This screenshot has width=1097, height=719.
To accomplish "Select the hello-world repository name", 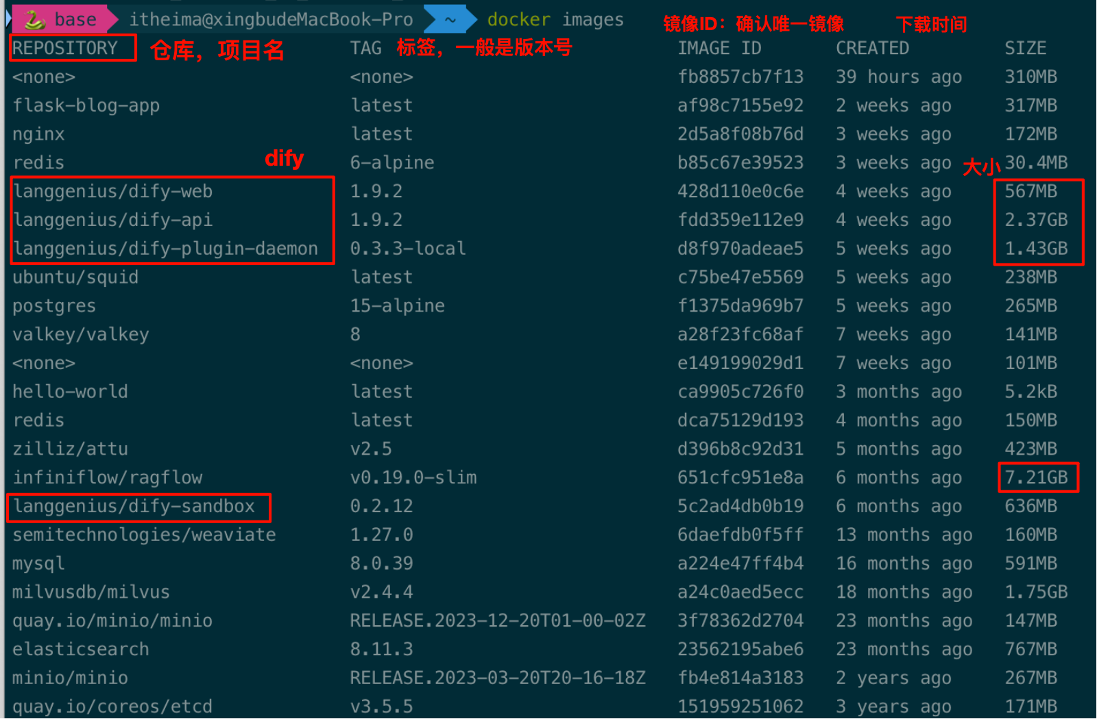I will coord(70,392).
